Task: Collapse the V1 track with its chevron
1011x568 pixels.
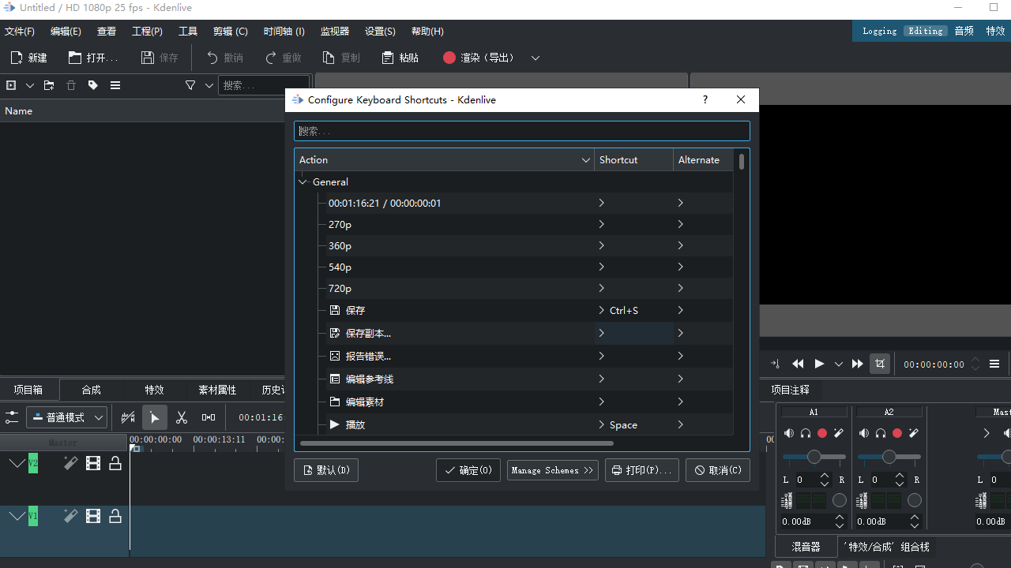Action: (x=17, y=516)
